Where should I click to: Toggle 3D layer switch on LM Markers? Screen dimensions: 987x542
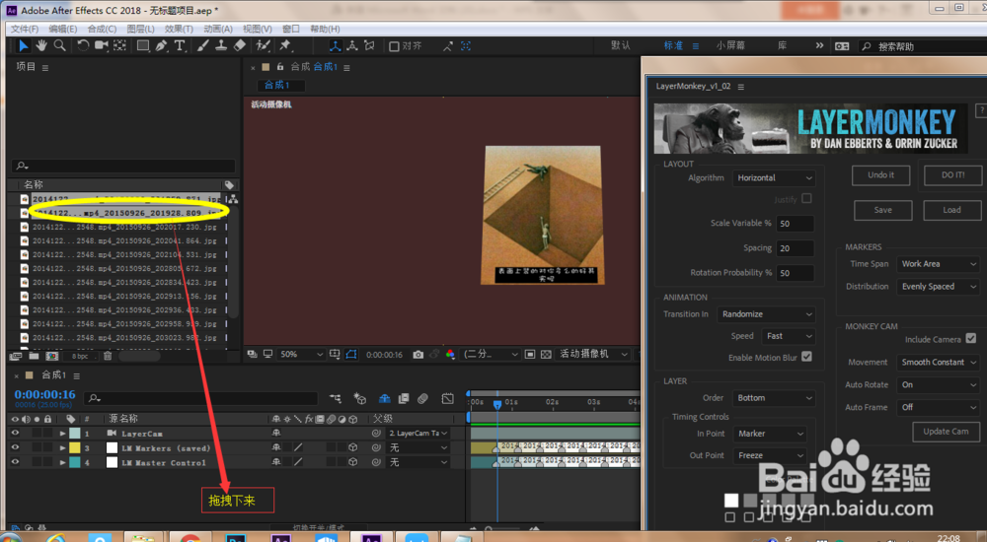coord(352,447)
